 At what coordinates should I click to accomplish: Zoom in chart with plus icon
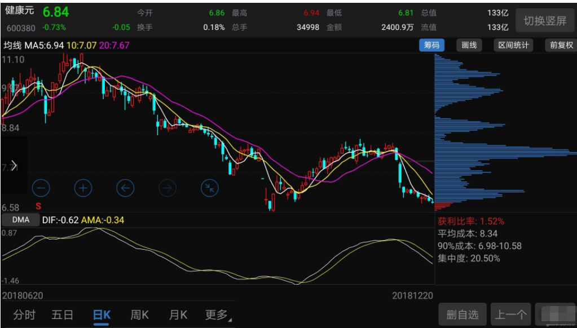tap(83, 189)
